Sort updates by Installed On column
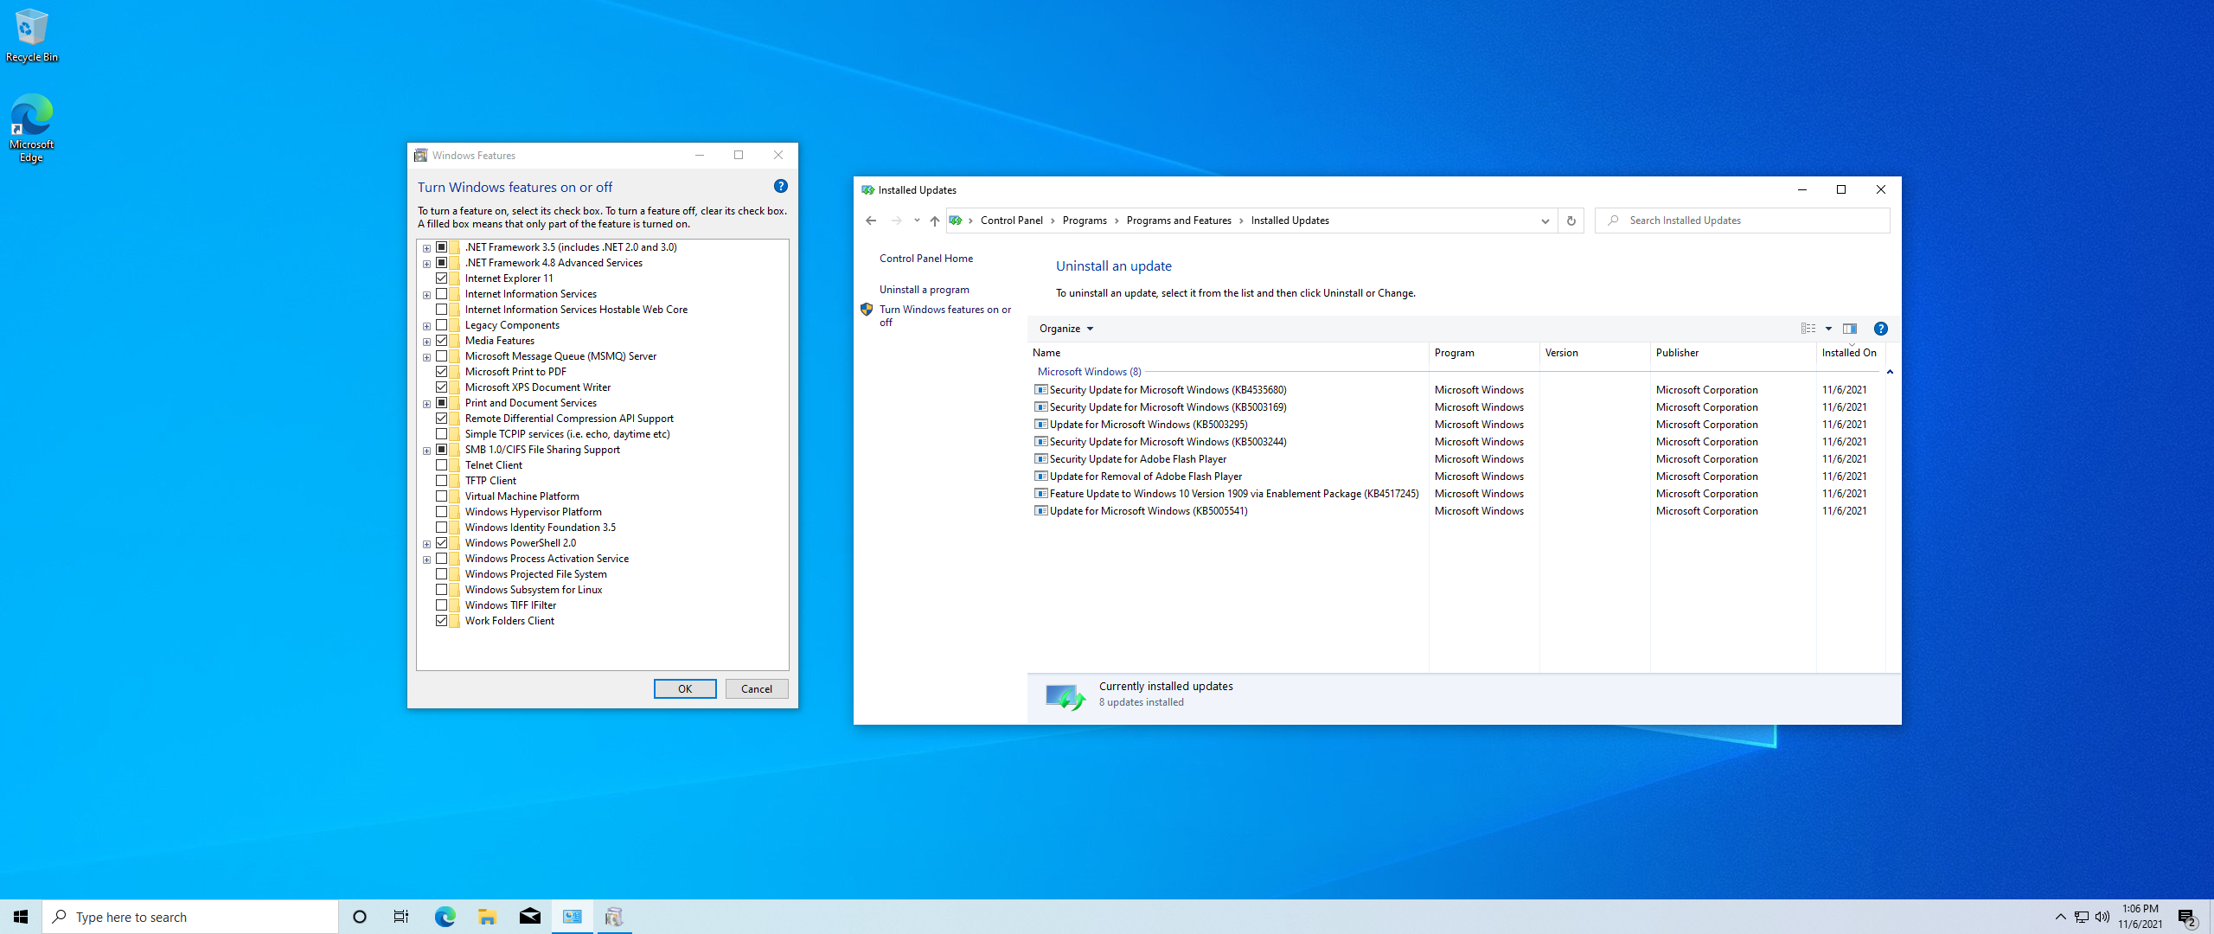Screen dimensions: 2214x934 pos(1850,353)
